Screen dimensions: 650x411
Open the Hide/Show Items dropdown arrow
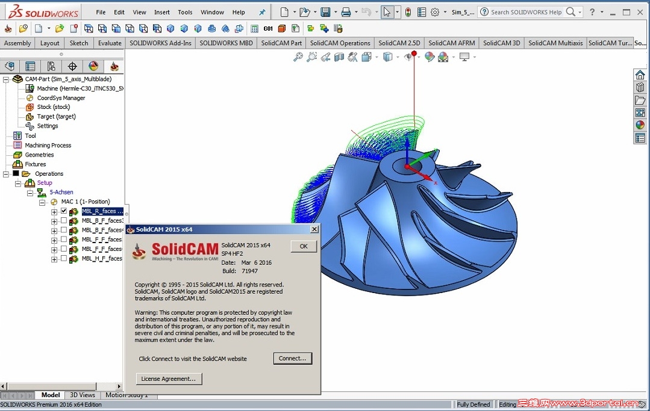[419, 57]
